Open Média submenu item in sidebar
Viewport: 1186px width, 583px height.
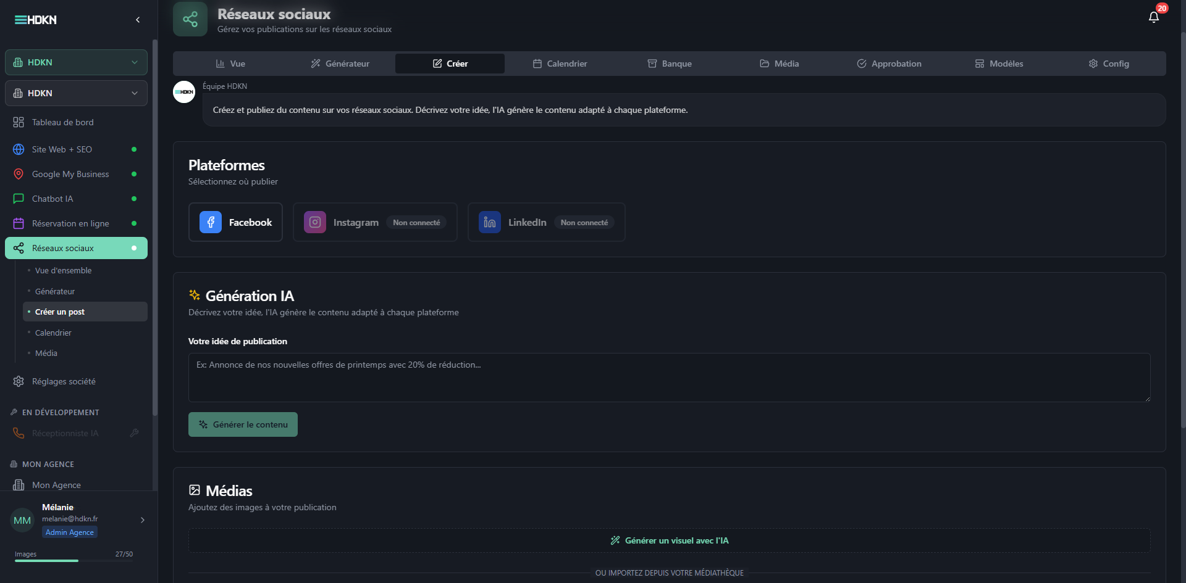(x=85, y=353)
